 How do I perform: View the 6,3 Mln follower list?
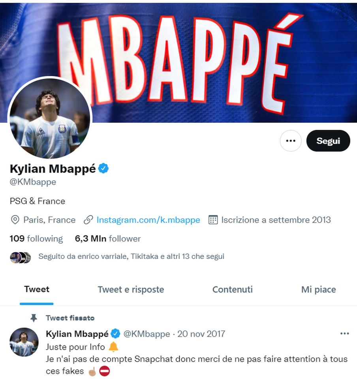[x=108, y=238]
